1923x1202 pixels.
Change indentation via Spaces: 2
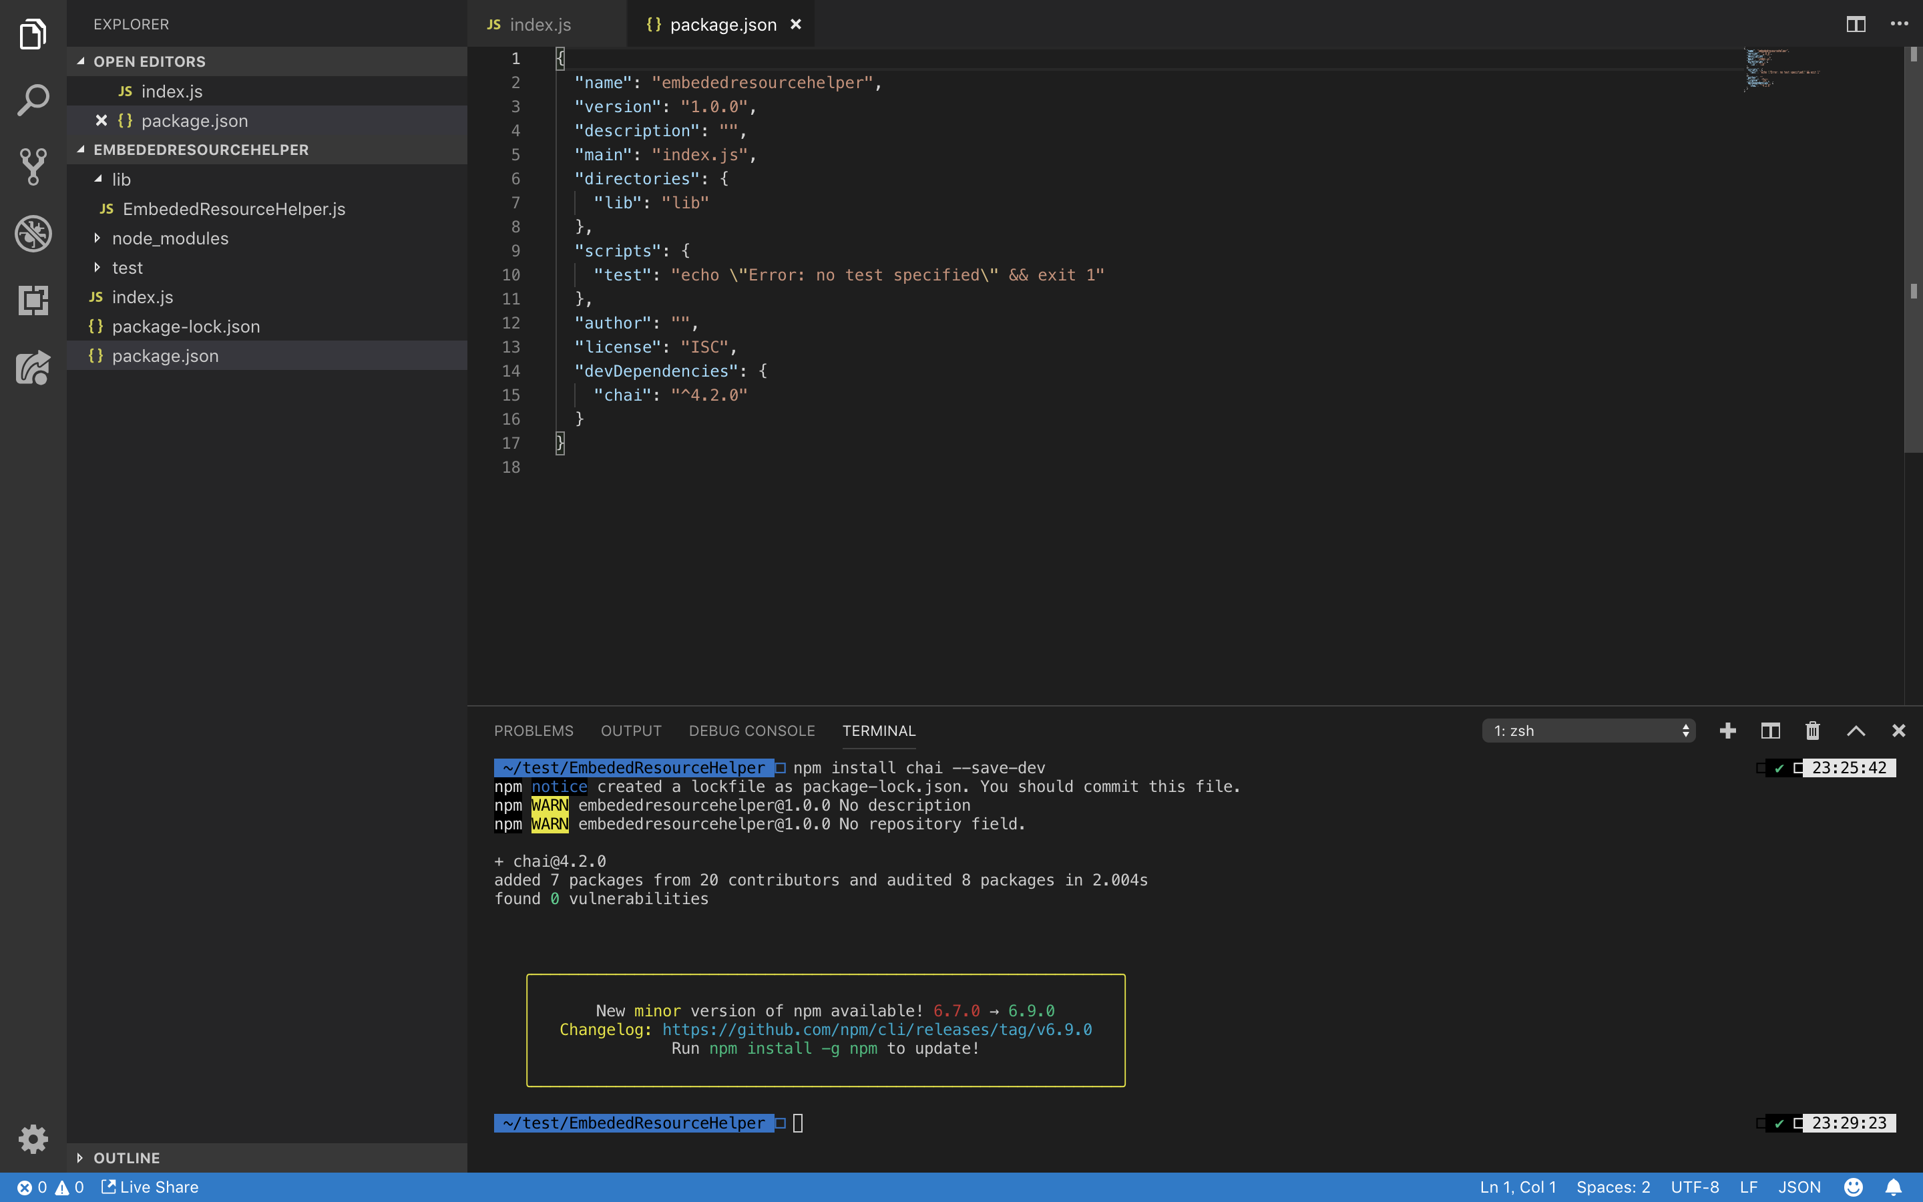[1613, 1187]
